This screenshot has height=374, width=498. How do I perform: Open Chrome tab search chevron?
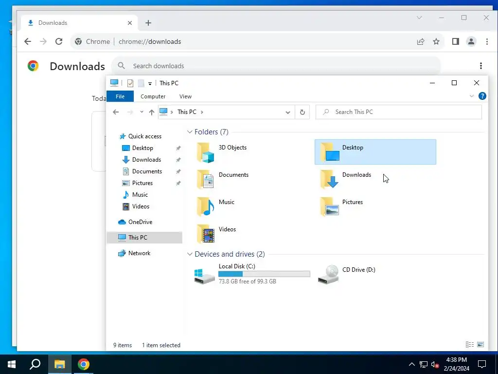coord(419,18)
